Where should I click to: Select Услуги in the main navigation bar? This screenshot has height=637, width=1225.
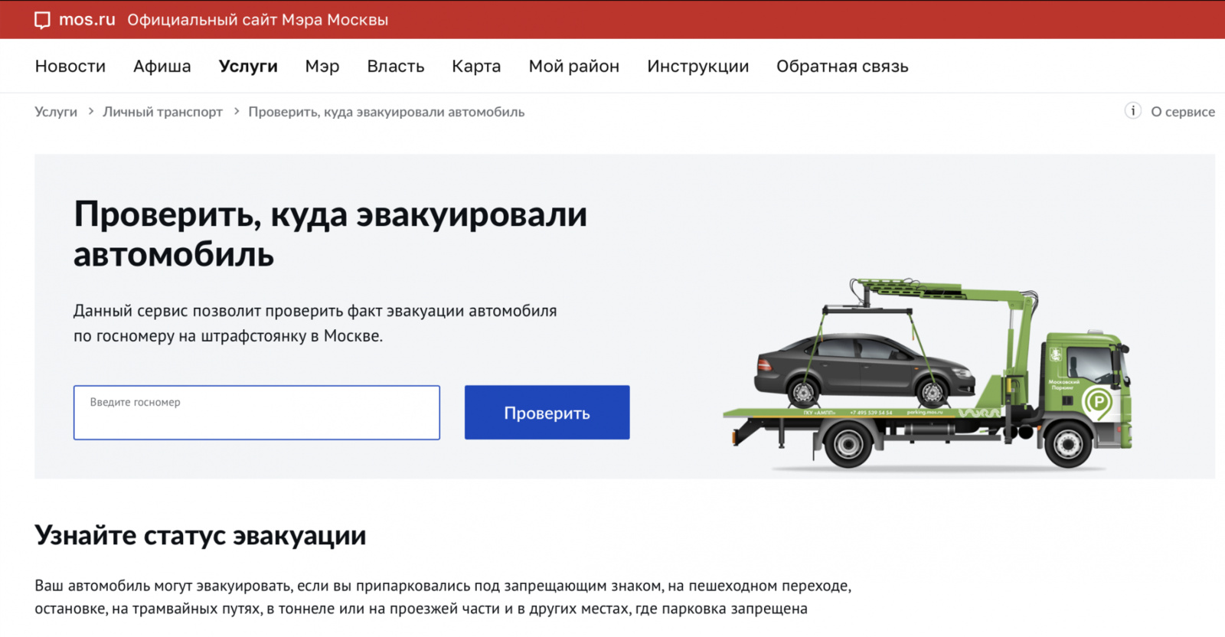point(248,67)
